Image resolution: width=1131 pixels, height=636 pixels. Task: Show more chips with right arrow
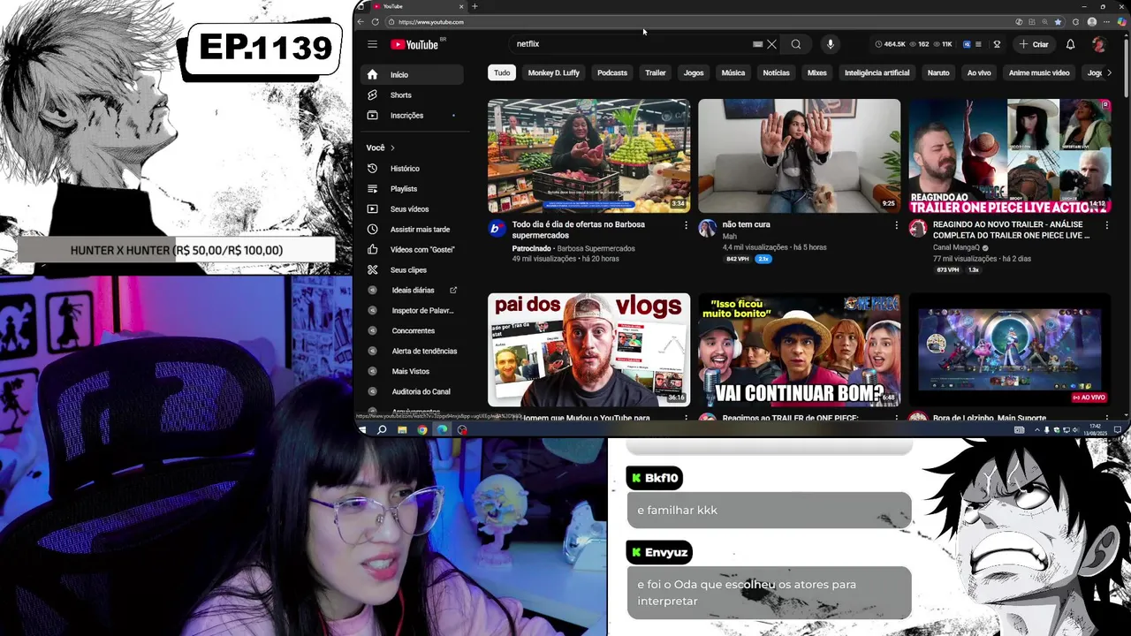click(1110, 73)
